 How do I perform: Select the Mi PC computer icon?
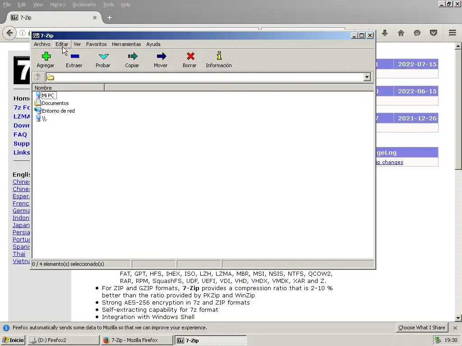click(38, 96)
